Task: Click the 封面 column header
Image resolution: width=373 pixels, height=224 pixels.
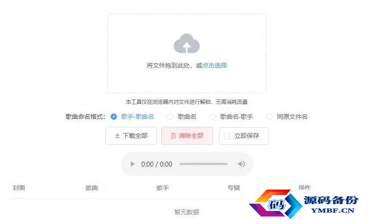Action: [19, 188]
